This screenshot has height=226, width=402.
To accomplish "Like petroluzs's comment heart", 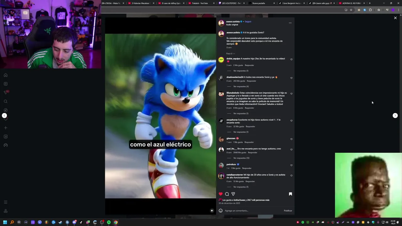I will point(291,165).
